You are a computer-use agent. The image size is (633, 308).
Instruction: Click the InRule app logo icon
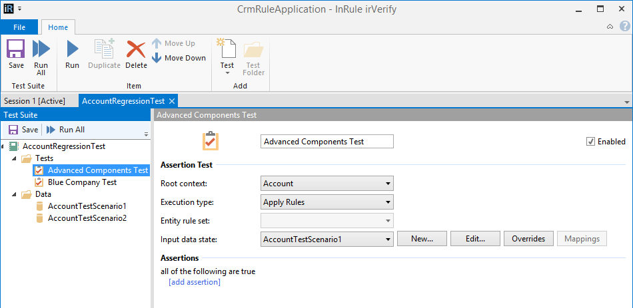click(x=9, y=9)
